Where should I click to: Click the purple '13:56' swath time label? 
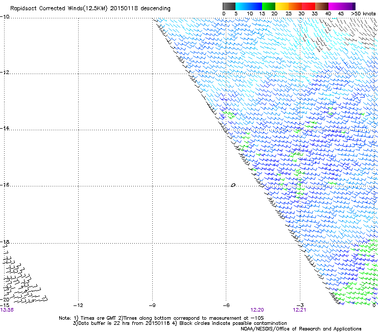[7, 310]
